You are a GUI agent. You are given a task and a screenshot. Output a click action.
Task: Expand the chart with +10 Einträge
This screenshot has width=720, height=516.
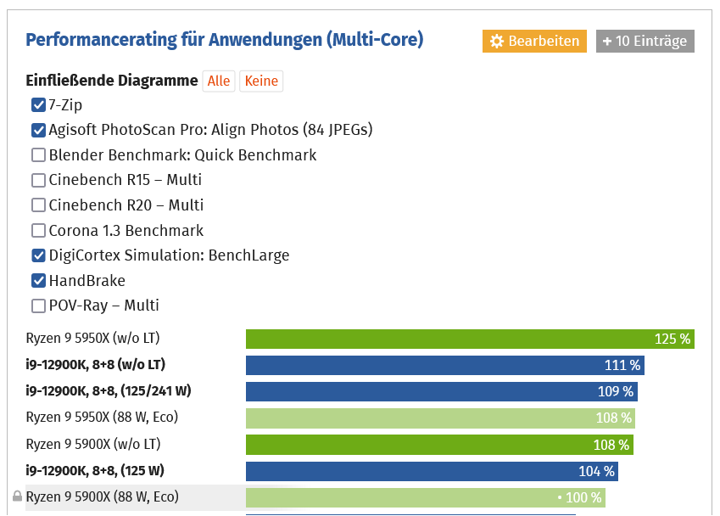pyautogui.click(x=645, y=42)
